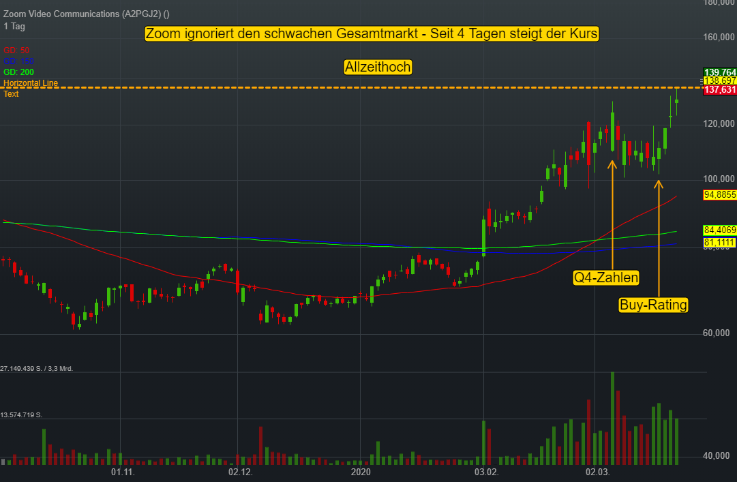This screenshot has height=482, width=737.
Task: Click the 120,000 price axis label
Action: pyautogui.click(x=719, y=123)
